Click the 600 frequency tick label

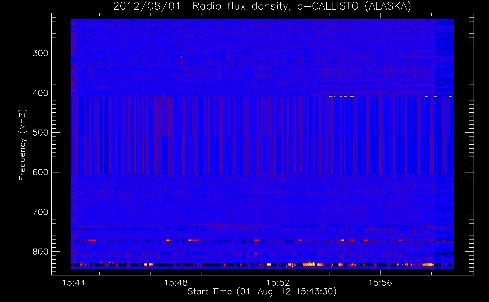coord(40,172)
